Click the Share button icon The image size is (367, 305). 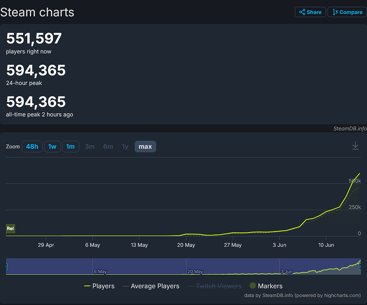point(302,12)
